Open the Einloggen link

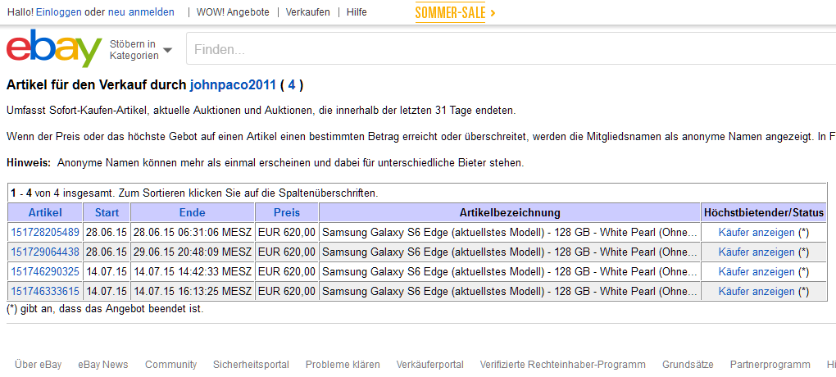(59, 11)
